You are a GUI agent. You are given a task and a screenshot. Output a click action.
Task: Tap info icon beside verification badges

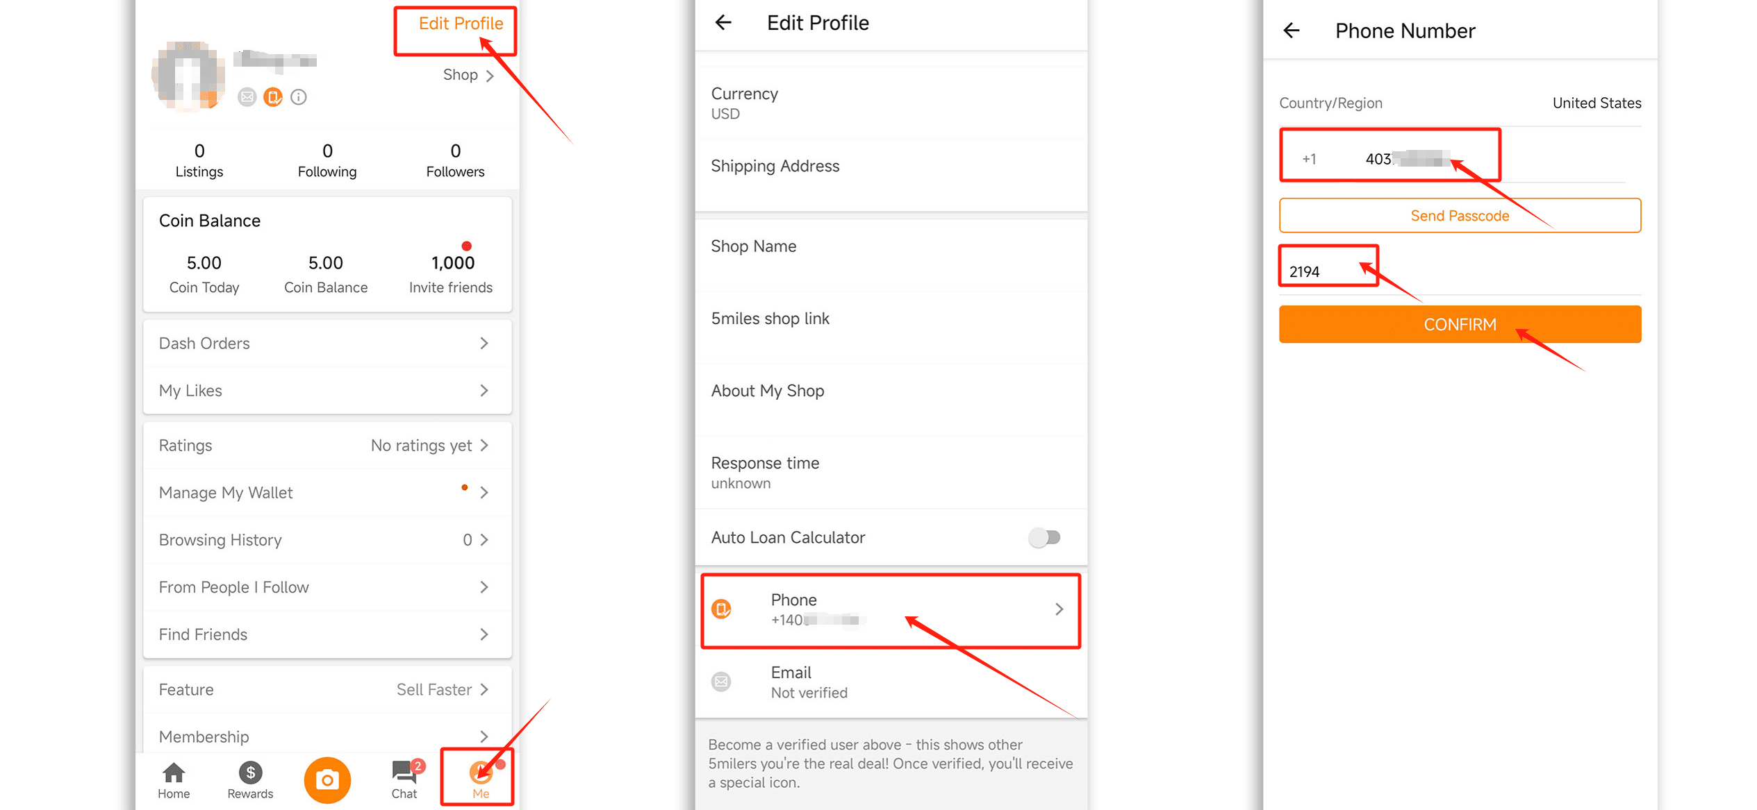click(299, 97)
